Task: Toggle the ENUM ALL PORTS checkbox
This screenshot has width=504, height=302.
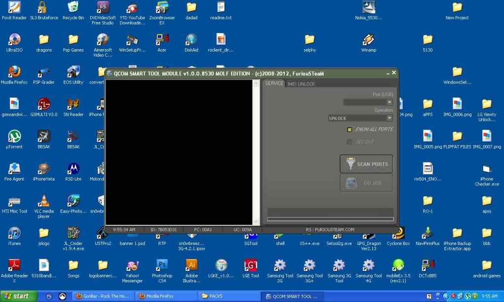Action: [350, 130]
